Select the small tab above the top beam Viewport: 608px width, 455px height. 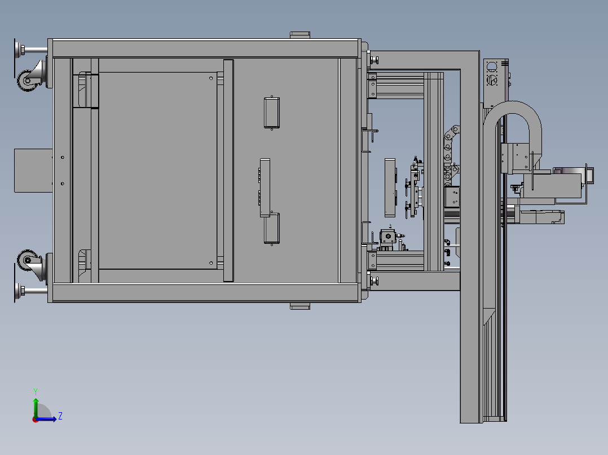(300, 35)
